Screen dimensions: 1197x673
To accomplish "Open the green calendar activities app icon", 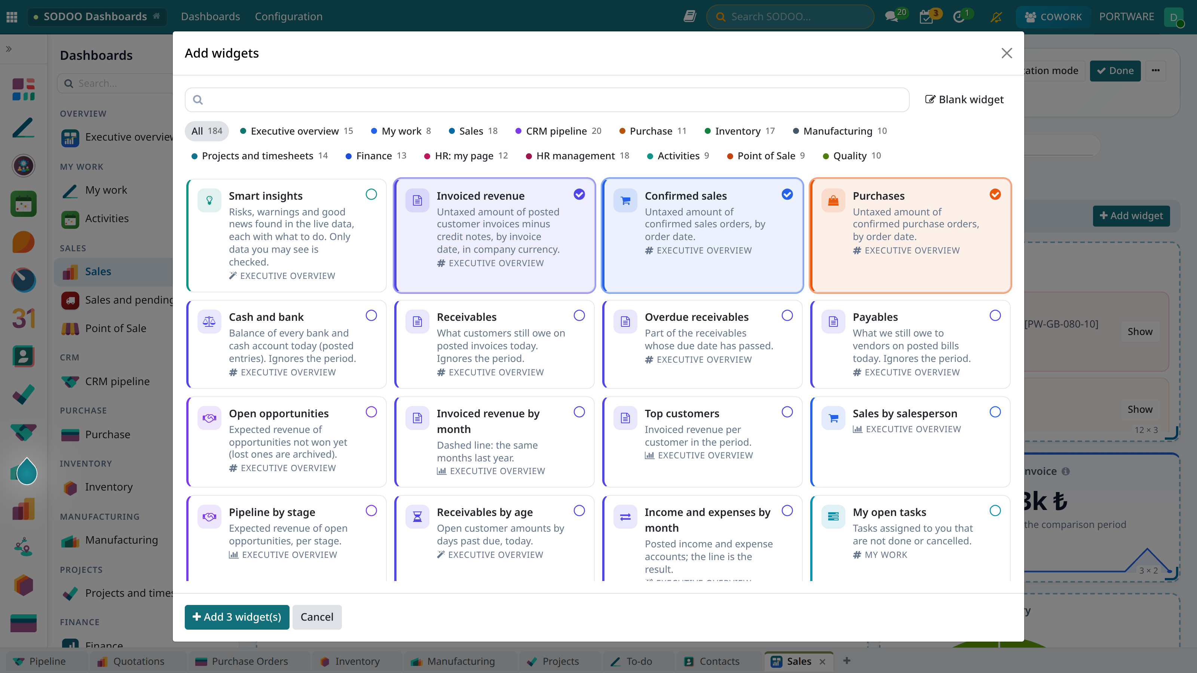I will tap(24, 204).
